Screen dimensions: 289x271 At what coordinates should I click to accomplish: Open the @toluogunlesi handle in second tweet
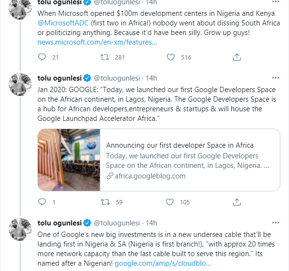click(x=117, y=78)
